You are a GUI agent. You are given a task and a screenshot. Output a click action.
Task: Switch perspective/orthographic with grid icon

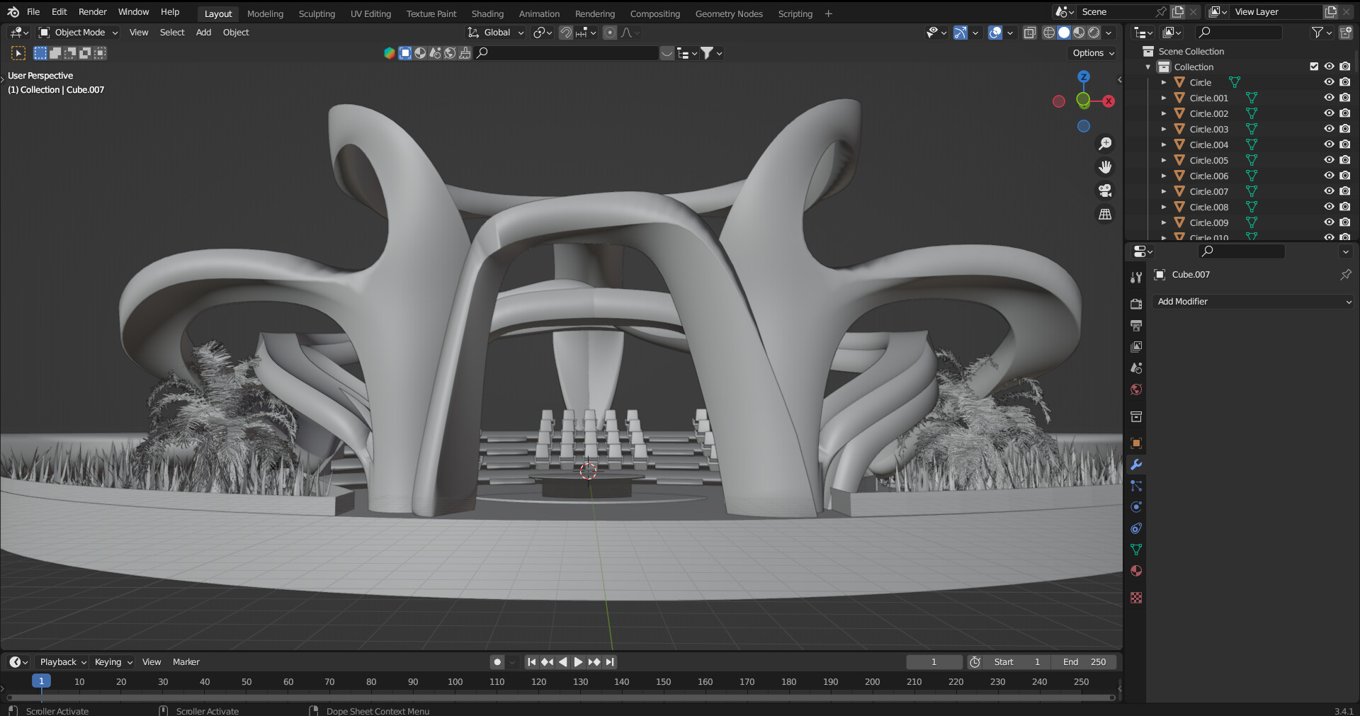click(1105, 214)
